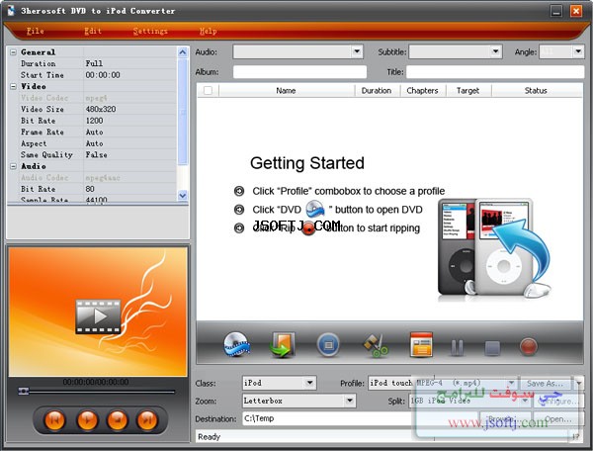Start ripping with the red record button
Image resolution: width=593 pixels, height=451 pixels.
tap(529, 347)
